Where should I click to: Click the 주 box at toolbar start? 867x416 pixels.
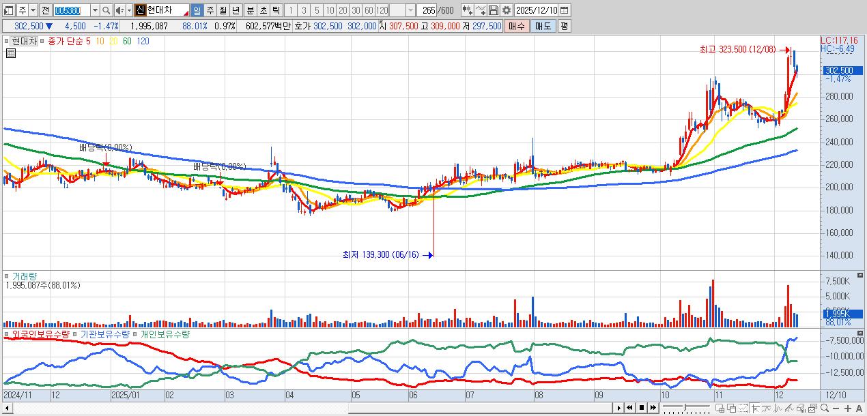tap(23, 10)
